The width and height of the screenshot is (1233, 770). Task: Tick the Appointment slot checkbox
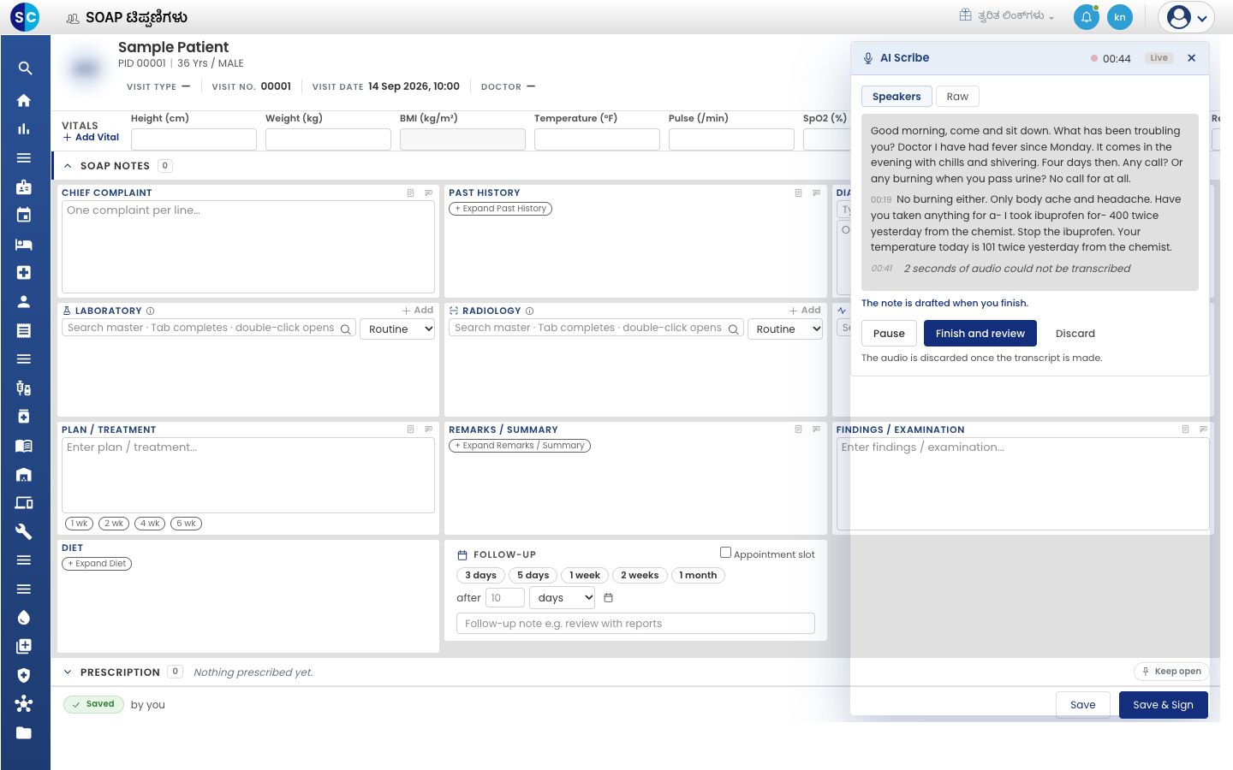(725, 553)
